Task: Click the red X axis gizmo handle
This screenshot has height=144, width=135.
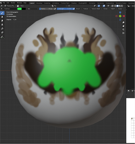Action: [x=124, y=16]
